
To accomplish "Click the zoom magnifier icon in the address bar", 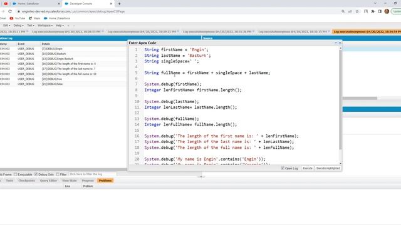I will point(343,11).
